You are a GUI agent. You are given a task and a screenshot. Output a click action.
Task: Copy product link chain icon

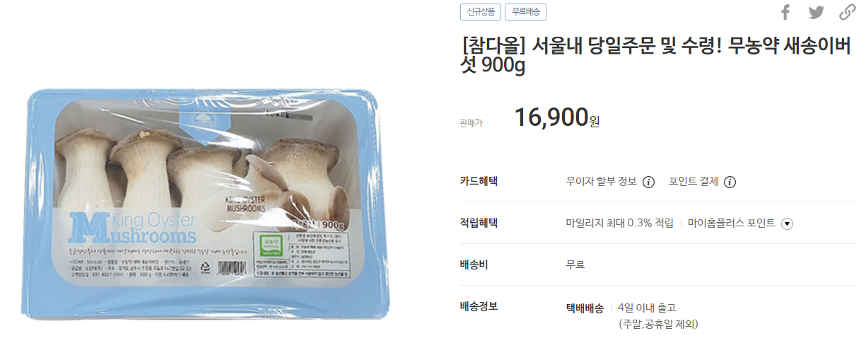(847, 12)
